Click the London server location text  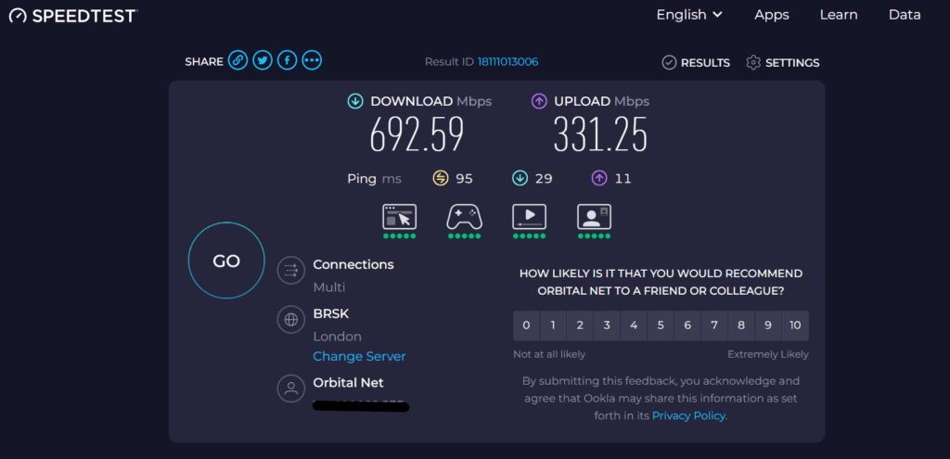point(337,337)
